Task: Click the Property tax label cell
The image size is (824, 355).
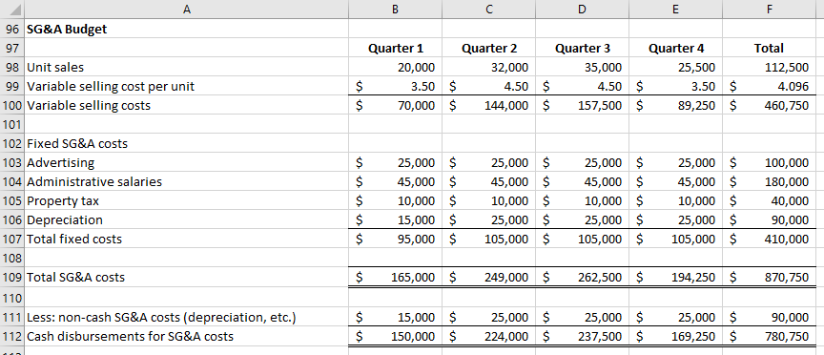Action: coord(187,200)
